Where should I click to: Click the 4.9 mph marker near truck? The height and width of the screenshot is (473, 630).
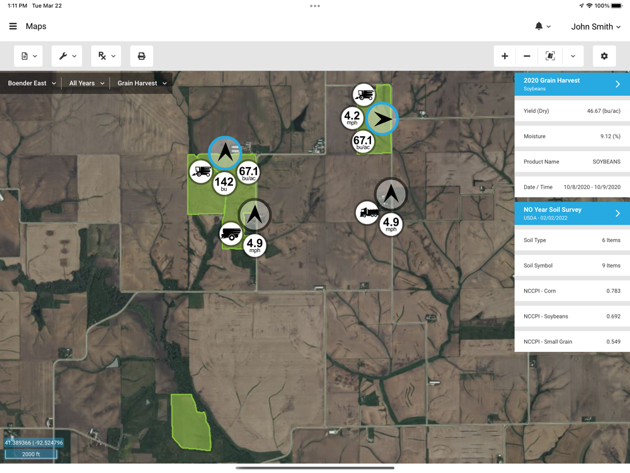391,224
